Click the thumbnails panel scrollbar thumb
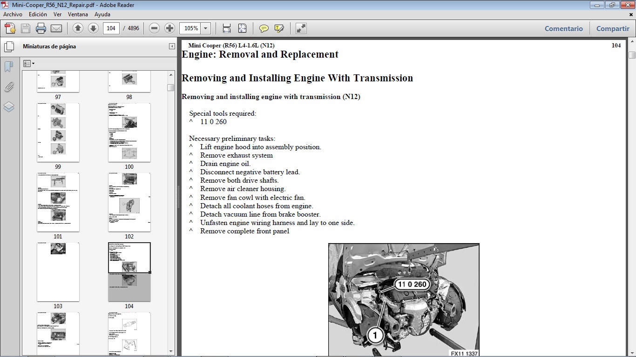 [x=171, y=87]
